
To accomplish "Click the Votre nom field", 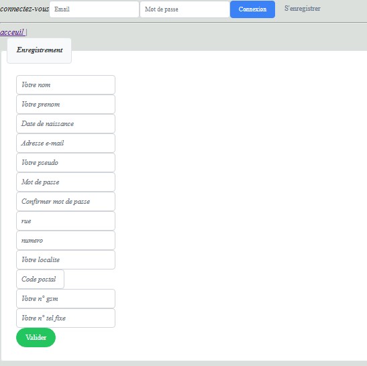I will click(66, 85).
